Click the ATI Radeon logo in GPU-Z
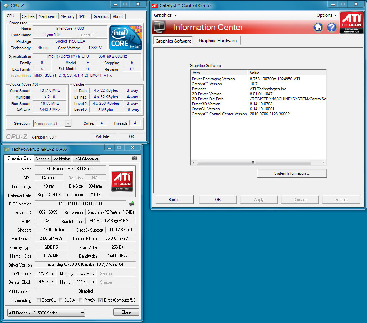The image size is (367, 323). pos(122,181)
